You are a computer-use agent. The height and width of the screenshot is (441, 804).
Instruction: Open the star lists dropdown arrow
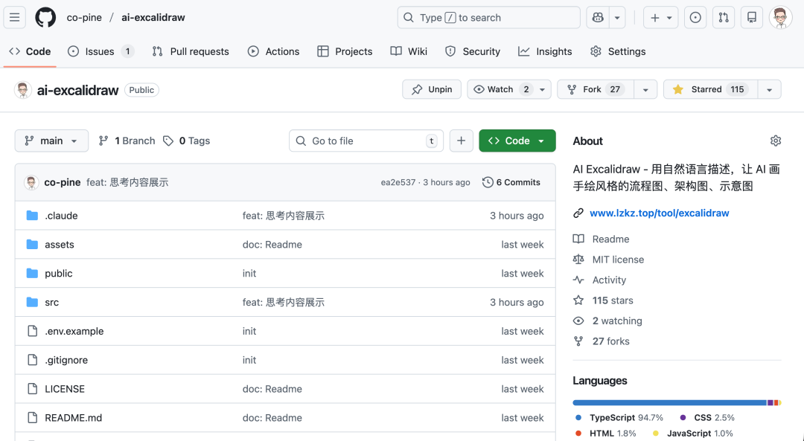click(769, 89)
